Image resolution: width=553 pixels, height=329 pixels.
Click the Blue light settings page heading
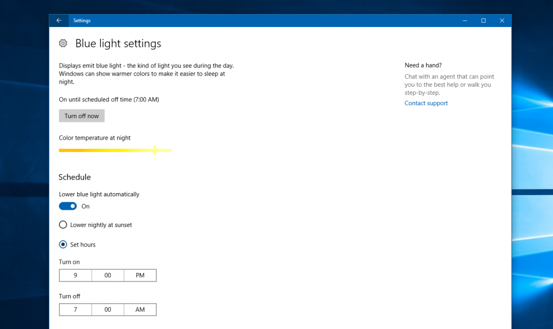[118, 43]
